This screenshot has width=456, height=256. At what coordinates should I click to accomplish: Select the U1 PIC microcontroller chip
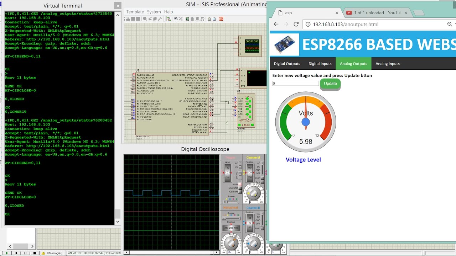point(172,104)
